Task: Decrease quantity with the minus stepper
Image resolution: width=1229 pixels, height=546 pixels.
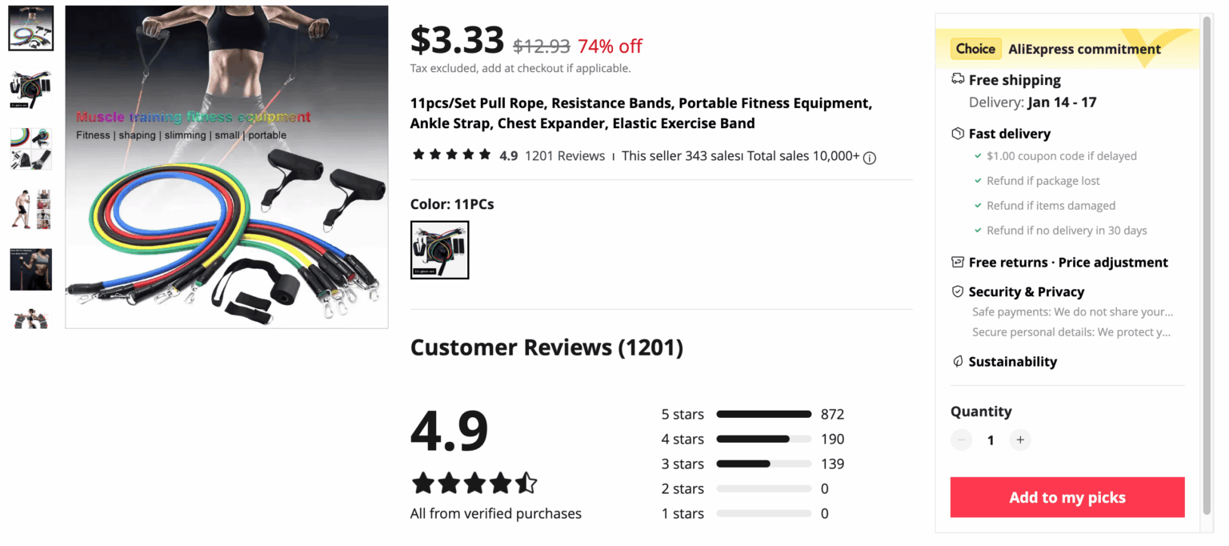Action: (961, 440)
